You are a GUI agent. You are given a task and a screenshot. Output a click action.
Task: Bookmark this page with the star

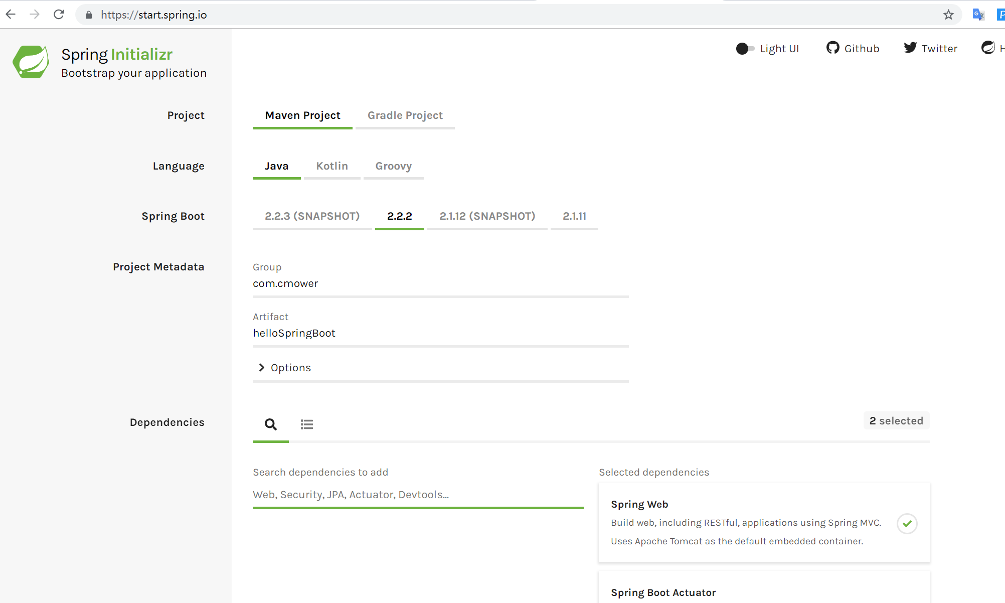948,15
